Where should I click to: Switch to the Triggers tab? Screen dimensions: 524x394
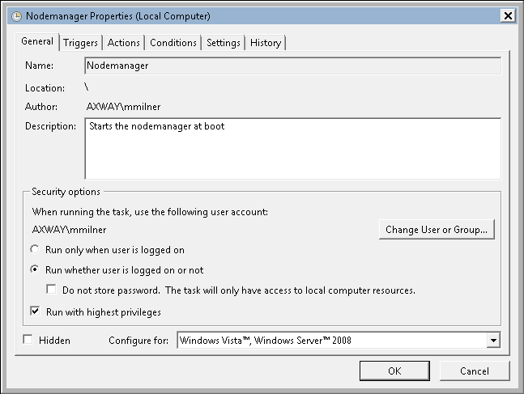(80, 43)
